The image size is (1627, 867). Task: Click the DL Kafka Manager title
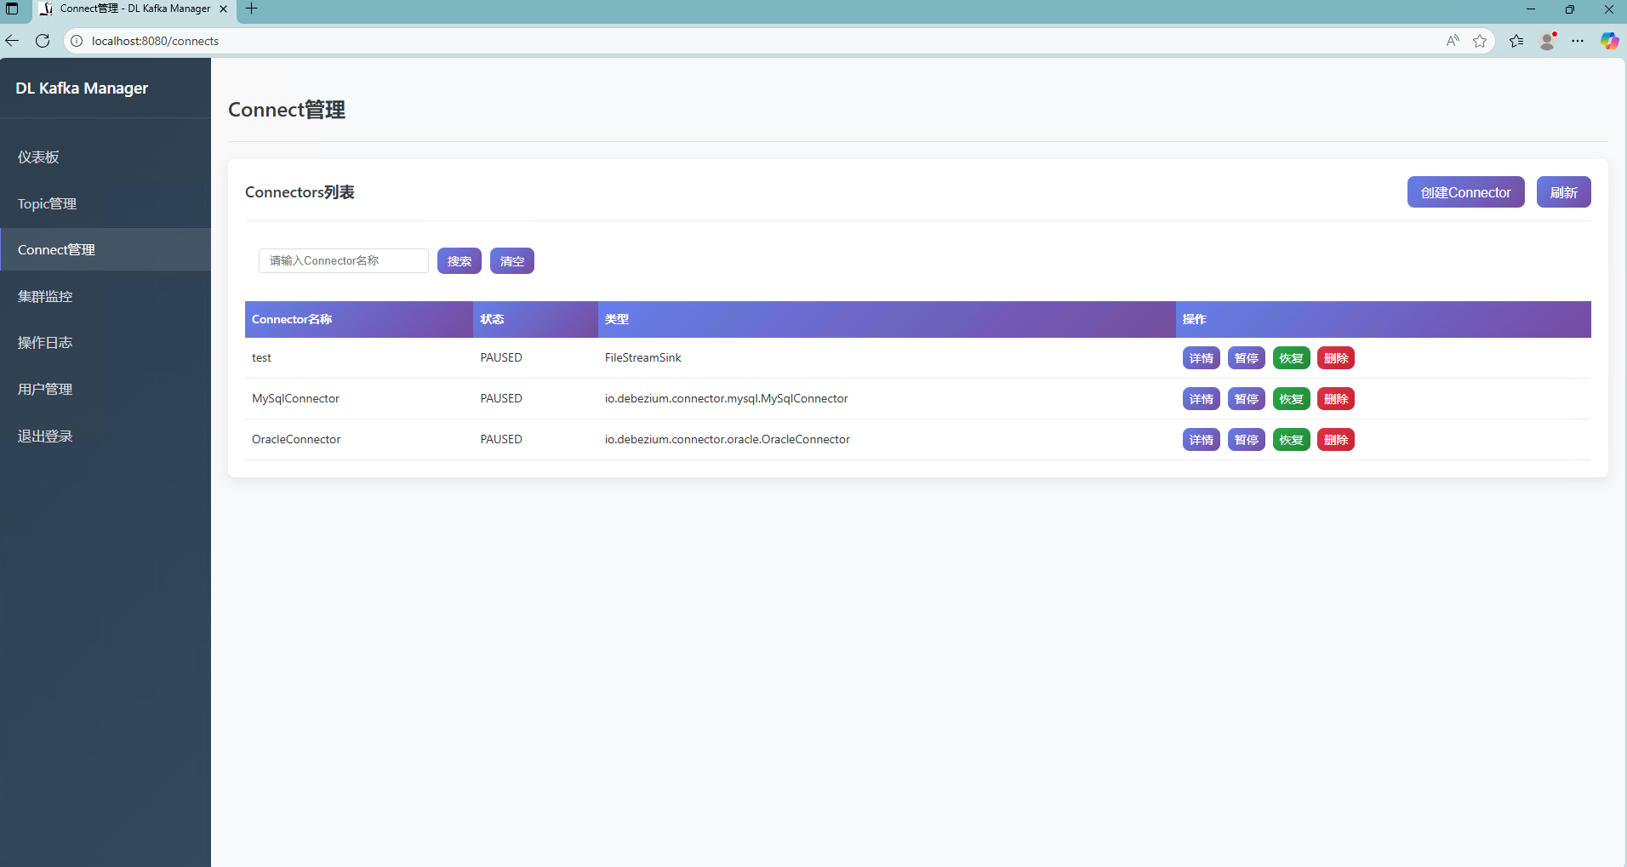point(82,88)
